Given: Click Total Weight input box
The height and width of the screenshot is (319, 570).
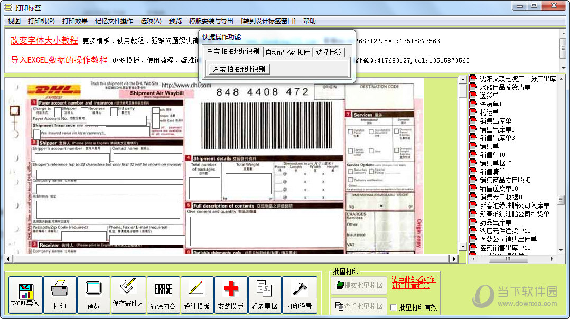Looking at the screenshot, I should 248,184.
